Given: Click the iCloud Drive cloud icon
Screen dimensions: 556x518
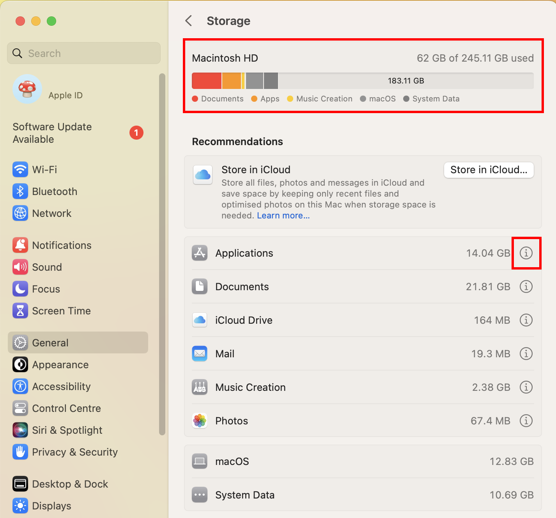Looking at the screenshot, I should coord(200,320).
